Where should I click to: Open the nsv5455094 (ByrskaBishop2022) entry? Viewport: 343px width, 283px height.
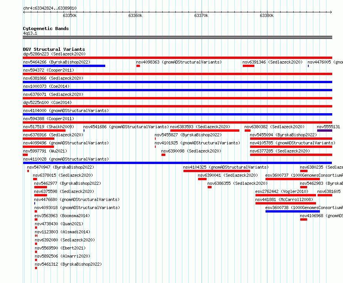point(283,135)
